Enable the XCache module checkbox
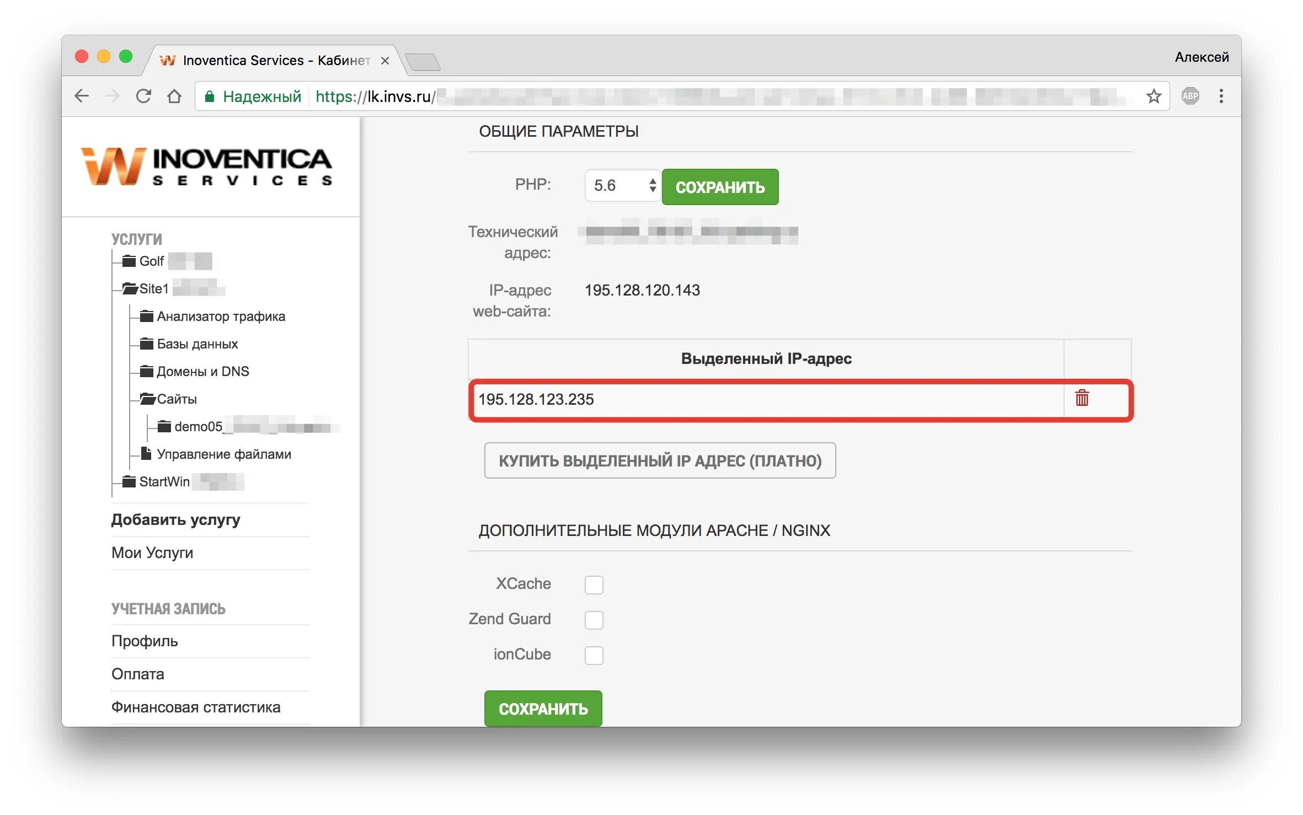Viewport: 1303px width, 815px height. coord(594,585)
